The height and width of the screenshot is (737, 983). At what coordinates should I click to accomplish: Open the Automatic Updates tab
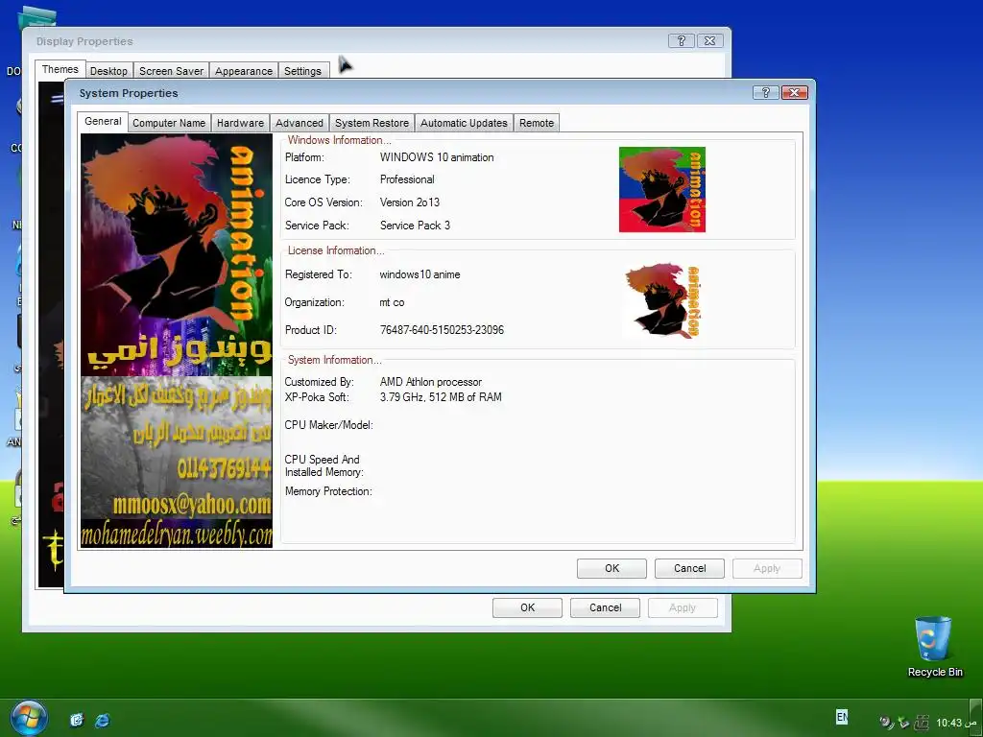(x=464, y=123)
